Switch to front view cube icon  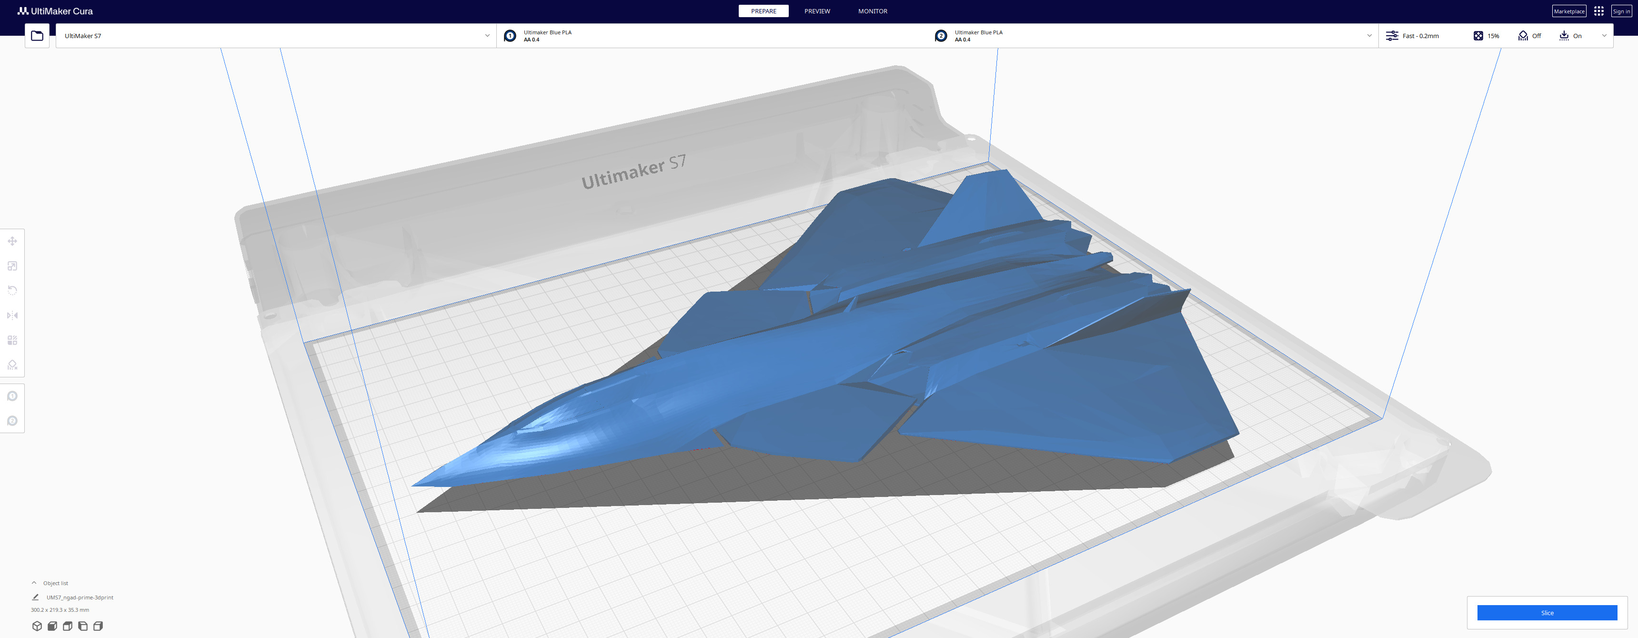(52, 626)
